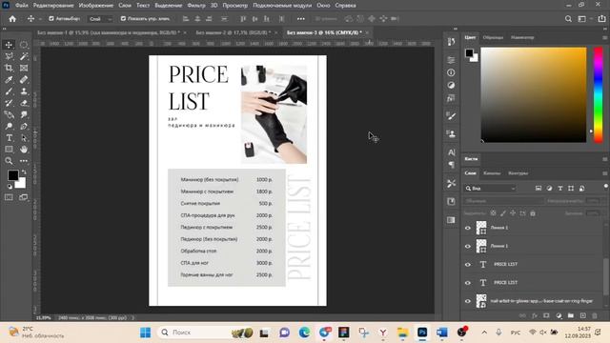Click inside the color picker field
The height and width of the screenshot is (343, 610).
[x=534, y=95]
